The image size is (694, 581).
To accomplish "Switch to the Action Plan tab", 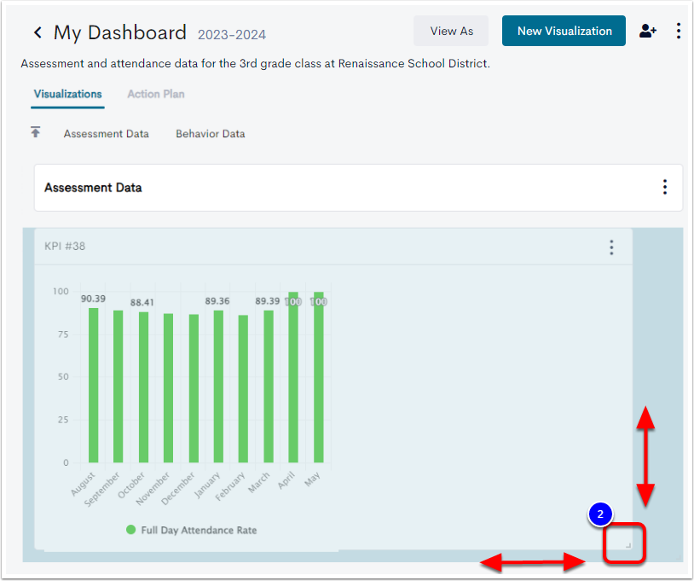I will click(x=156, y=95).
